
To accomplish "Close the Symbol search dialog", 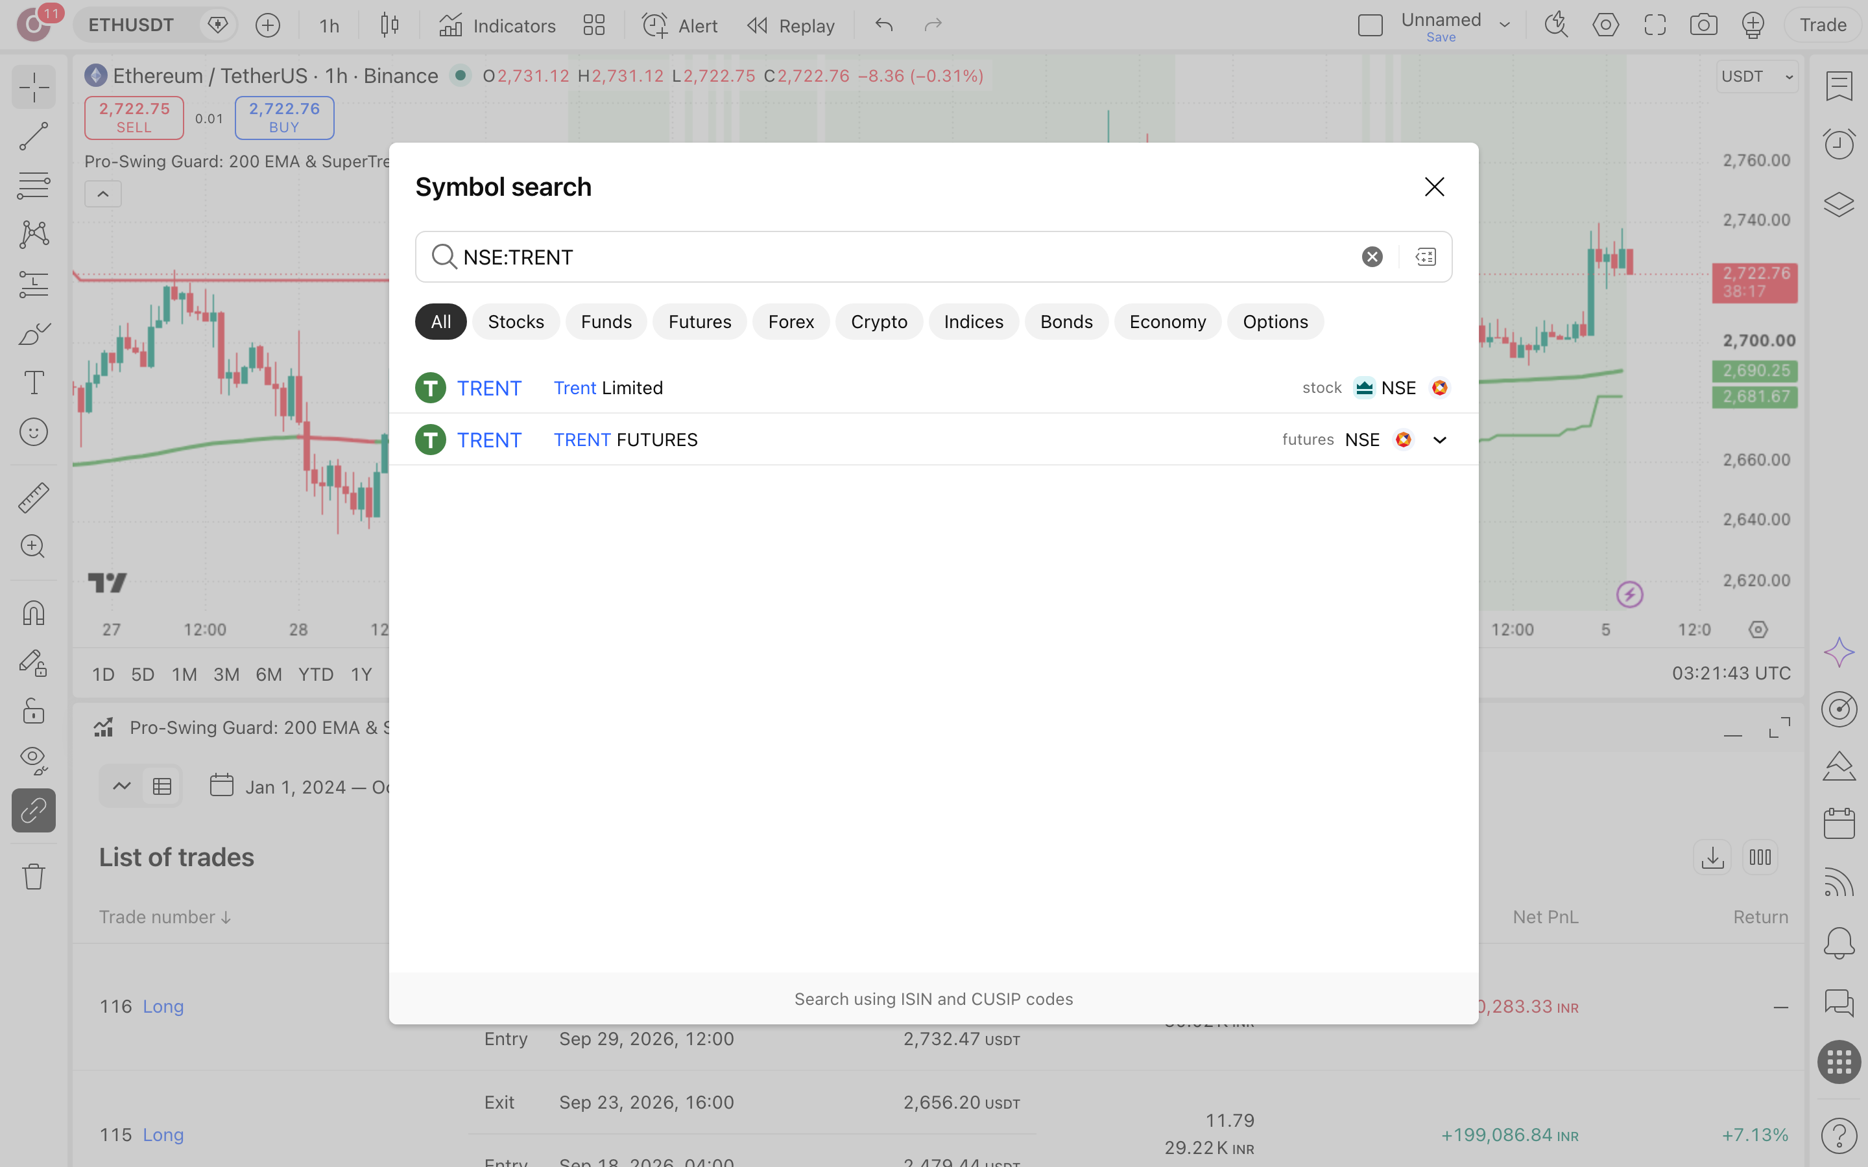I will (1434, 187).
